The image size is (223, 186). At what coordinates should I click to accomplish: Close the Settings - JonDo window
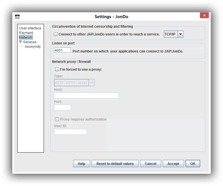204,15
